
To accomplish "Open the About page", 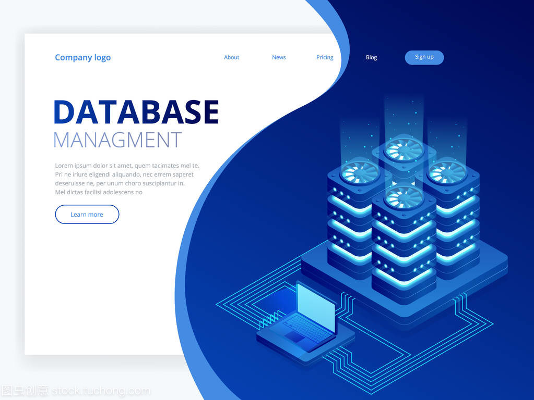I will click(x=231, y=57).
